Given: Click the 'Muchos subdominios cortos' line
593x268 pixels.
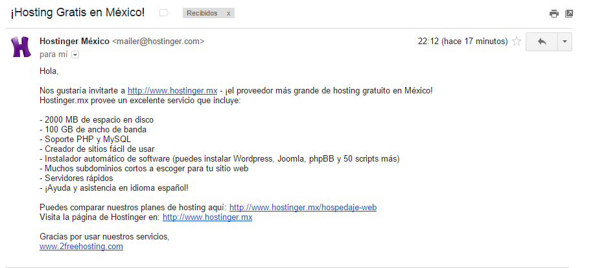Looking at the screenshot, I should click(x=144, y=169).
